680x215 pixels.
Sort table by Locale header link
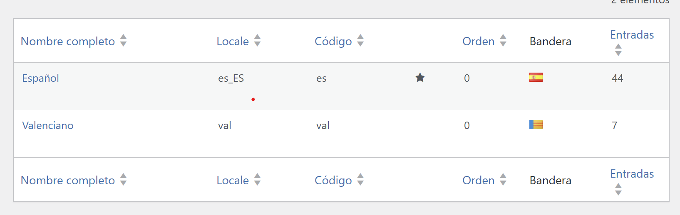point(233,42)
